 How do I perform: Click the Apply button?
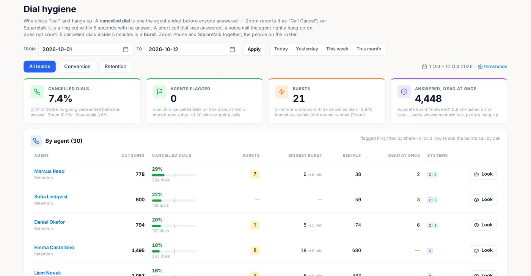click(254, 49)
